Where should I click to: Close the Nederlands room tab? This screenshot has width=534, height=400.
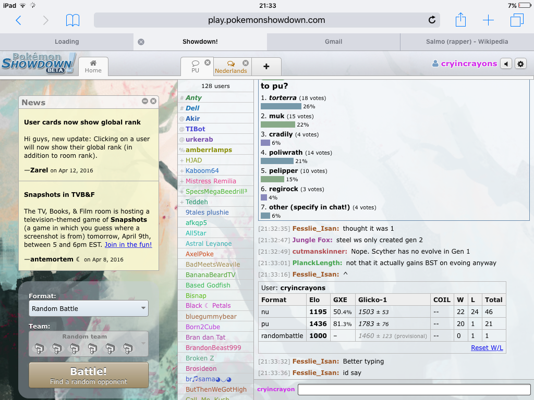(245, 63)
